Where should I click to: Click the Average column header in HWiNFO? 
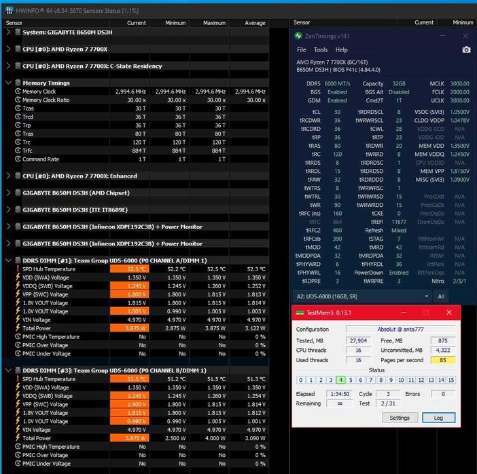point(249,23)
